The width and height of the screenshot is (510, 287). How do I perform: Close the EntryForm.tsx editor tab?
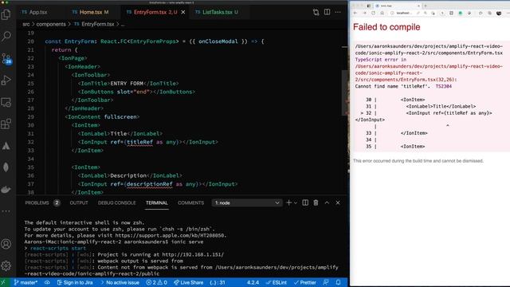pyautogui.click(x=183, y=13)
